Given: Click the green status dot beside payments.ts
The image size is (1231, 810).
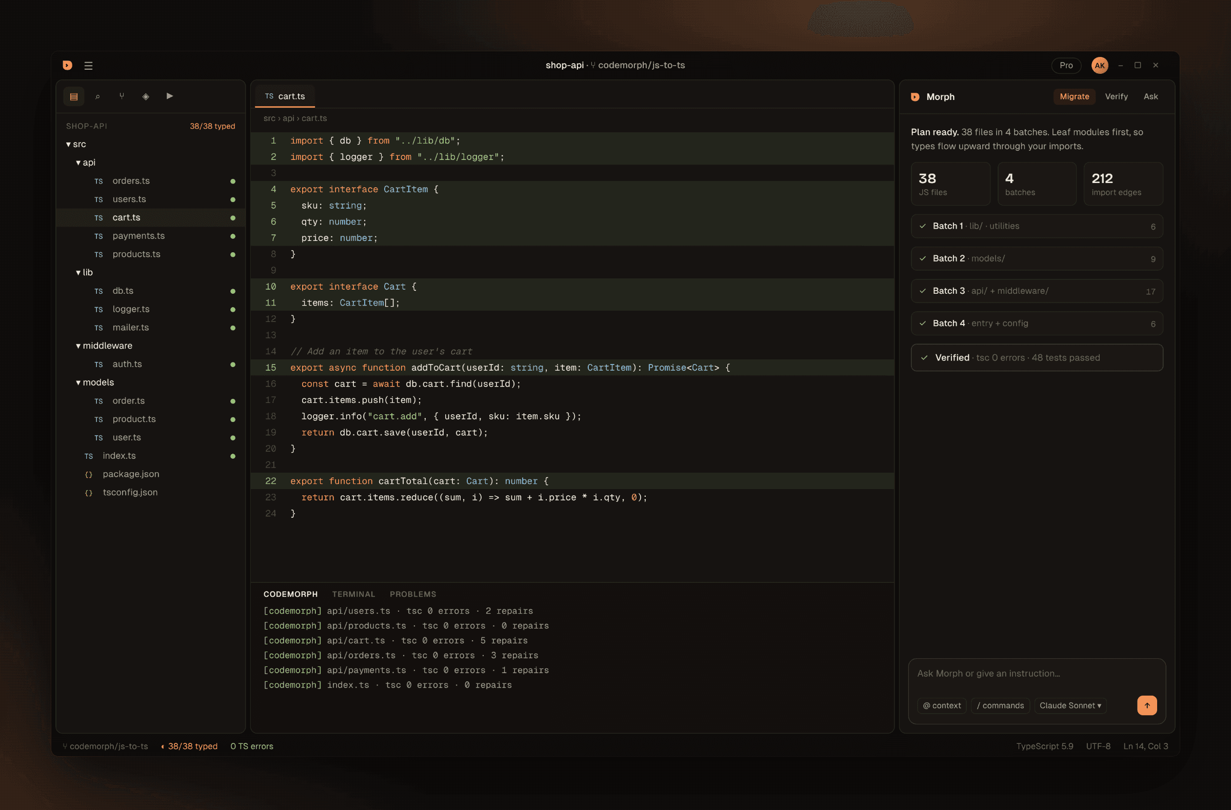Looking at the screenshot, I should [x=233, y=236].
